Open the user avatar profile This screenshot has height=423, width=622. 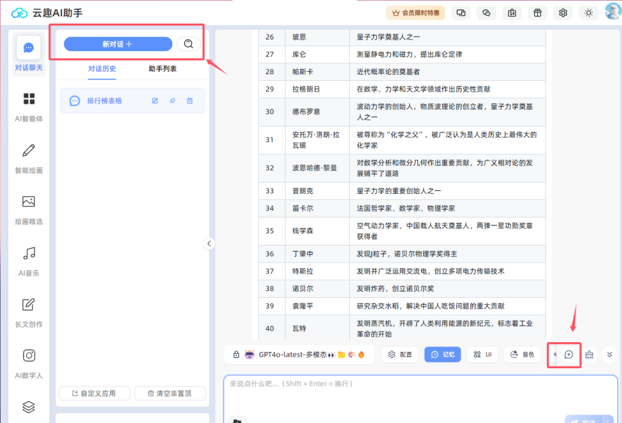coord(613,11)
